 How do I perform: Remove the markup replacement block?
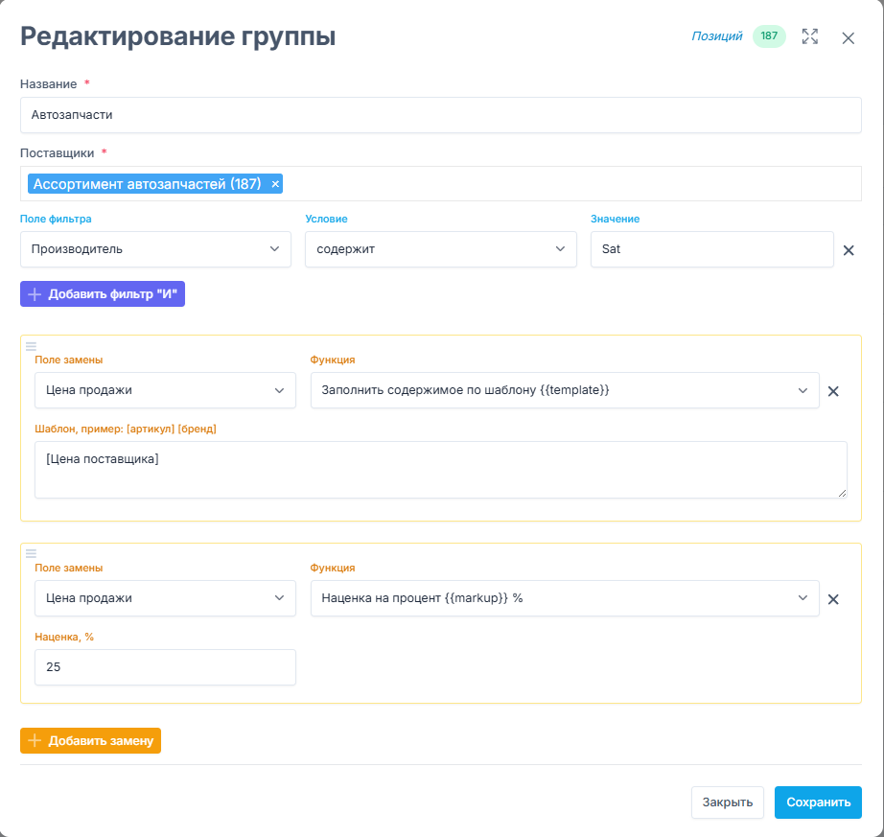(832, 599)
